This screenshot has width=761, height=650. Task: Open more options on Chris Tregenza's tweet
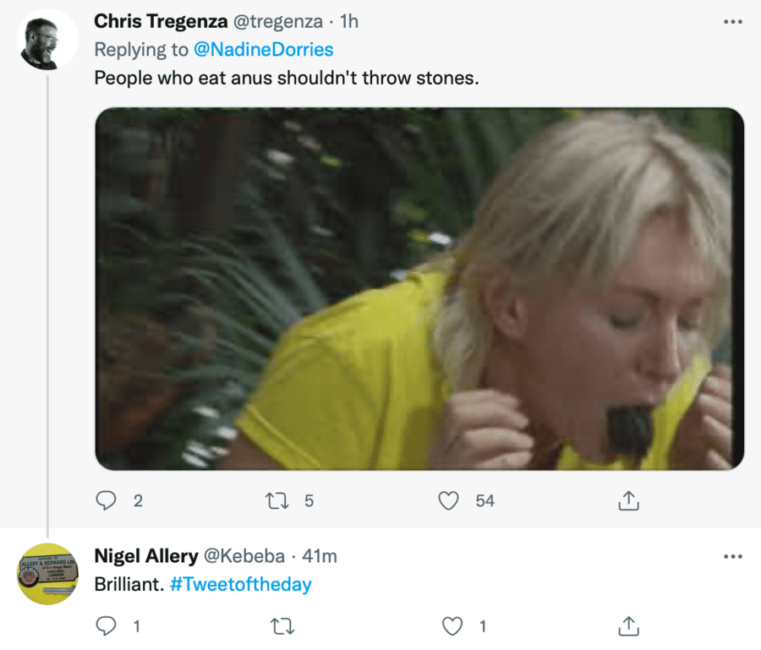click(x=733, y=21)
